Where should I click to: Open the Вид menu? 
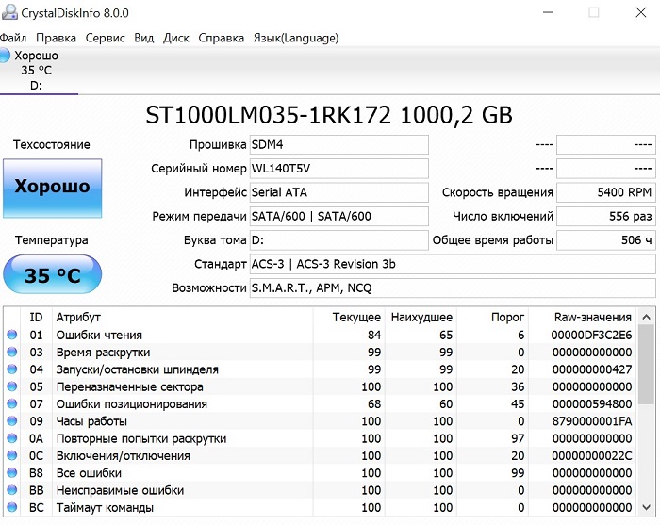[144, 38]
